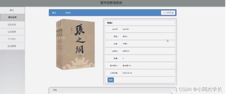Click the 图书简介4 value
226x94 pixels.
(127, 66)
